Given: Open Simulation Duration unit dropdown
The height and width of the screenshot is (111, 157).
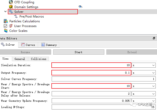Looking at the screenshot, I should click(x=144, y=65).
